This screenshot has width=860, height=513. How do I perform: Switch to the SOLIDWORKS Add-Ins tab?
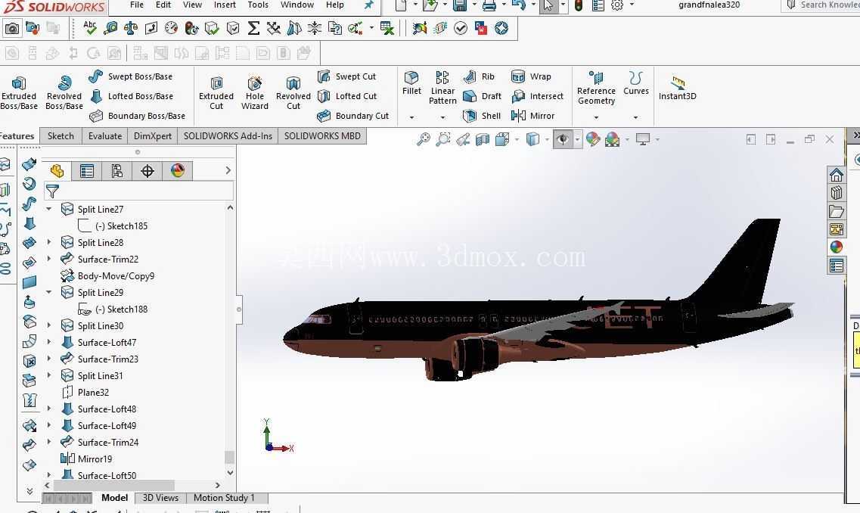(x=228, y=136)
